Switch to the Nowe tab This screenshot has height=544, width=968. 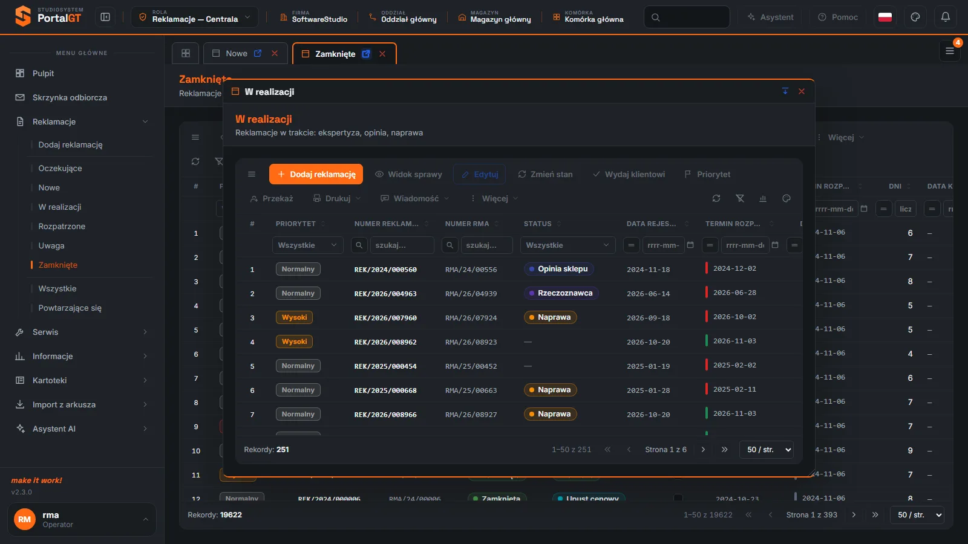tap(236, 53)
